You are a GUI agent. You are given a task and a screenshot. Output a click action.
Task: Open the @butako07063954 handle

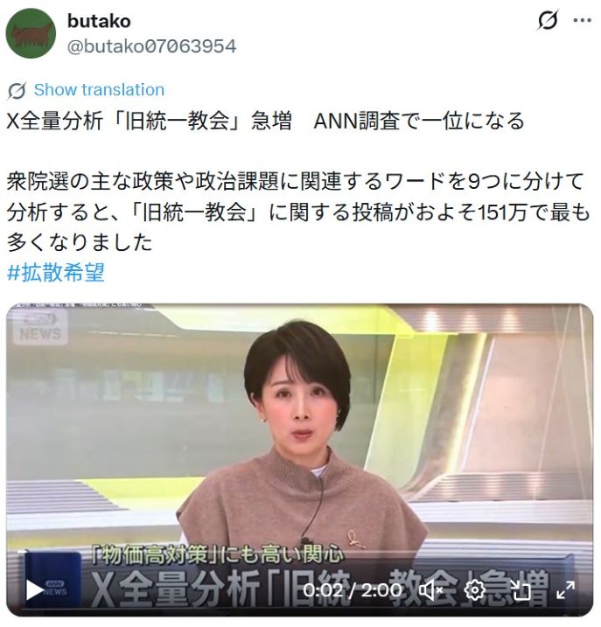[151, 46]
